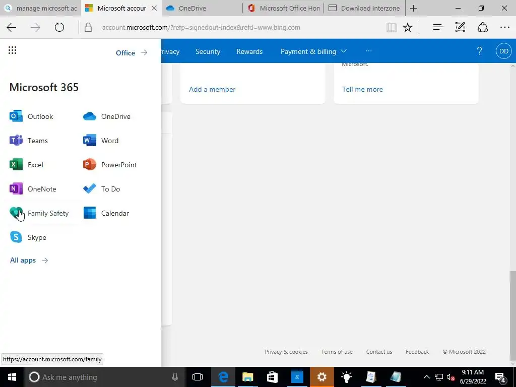Screen dimensions: 516x387
Task: Open Calendar app
Action: pyautogui.click(x=106, y=213)
